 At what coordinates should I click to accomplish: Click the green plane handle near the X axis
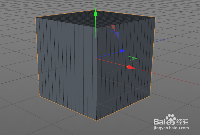(x=133, y=58)
